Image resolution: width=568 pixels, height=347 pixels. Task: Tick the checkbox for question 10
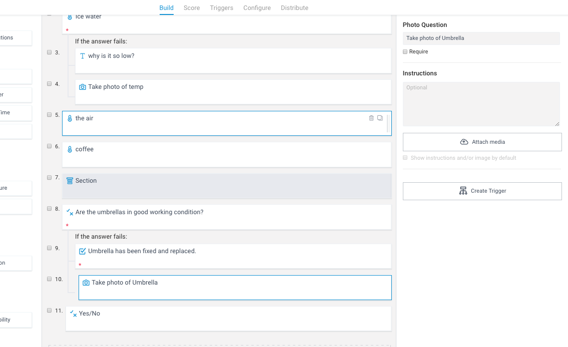[49, 279]
